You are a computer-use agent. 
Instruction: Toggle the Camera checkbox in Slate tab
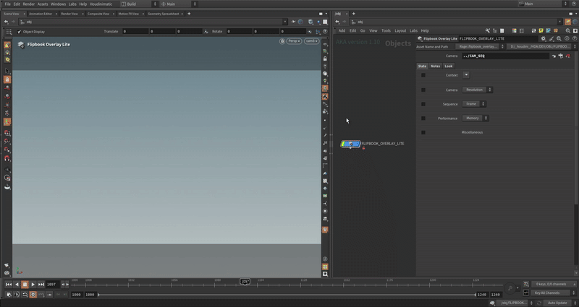423,90
